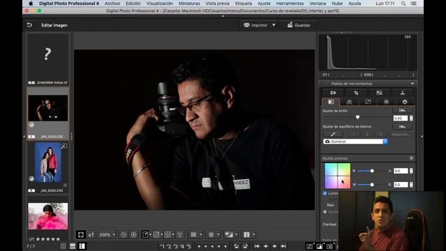Collapse the Paleta de herramientas panel
Screen dimensions: 446x251
[412, 84]
